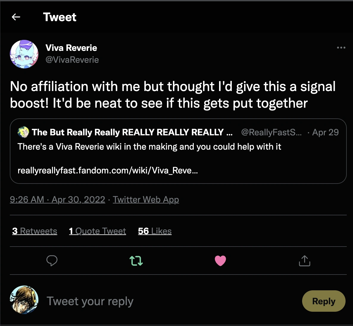Open the @VivaReverie handle link

coord(72,60)
